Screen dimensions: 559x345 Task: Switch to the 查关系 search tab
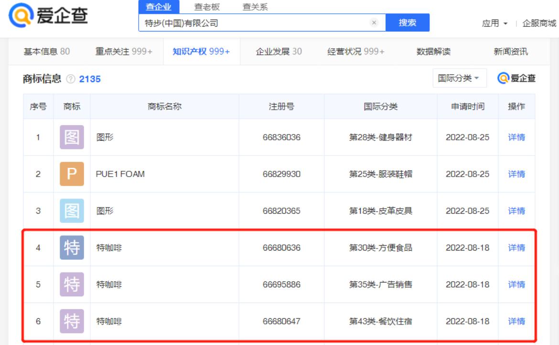(x=255, y=7)
